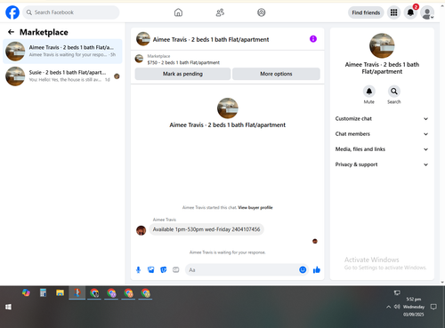This screenshot has width=445, height=328.
Task: Open the Facebook logo home link
Action: coord(12,12)
